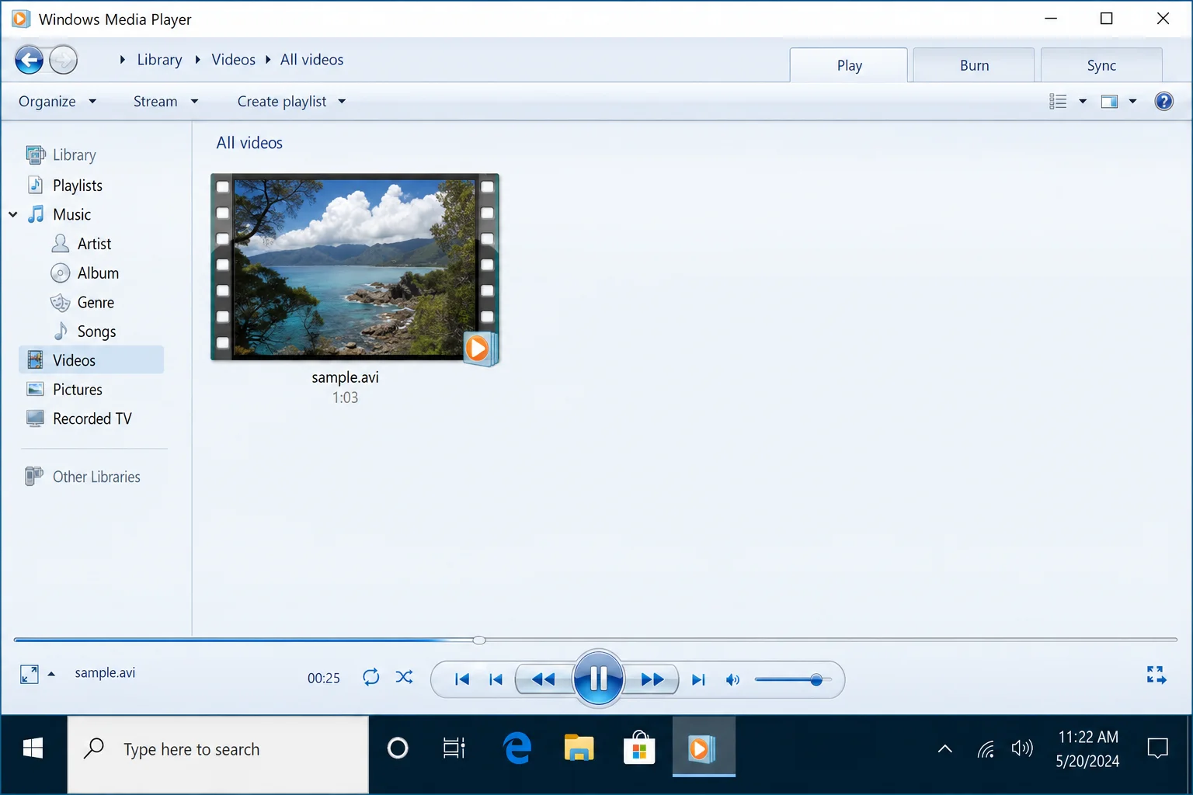Viewport: 1193px width, 795px height.
Task: Open File Explorer from the taskbar
Action: pos(579,748)
